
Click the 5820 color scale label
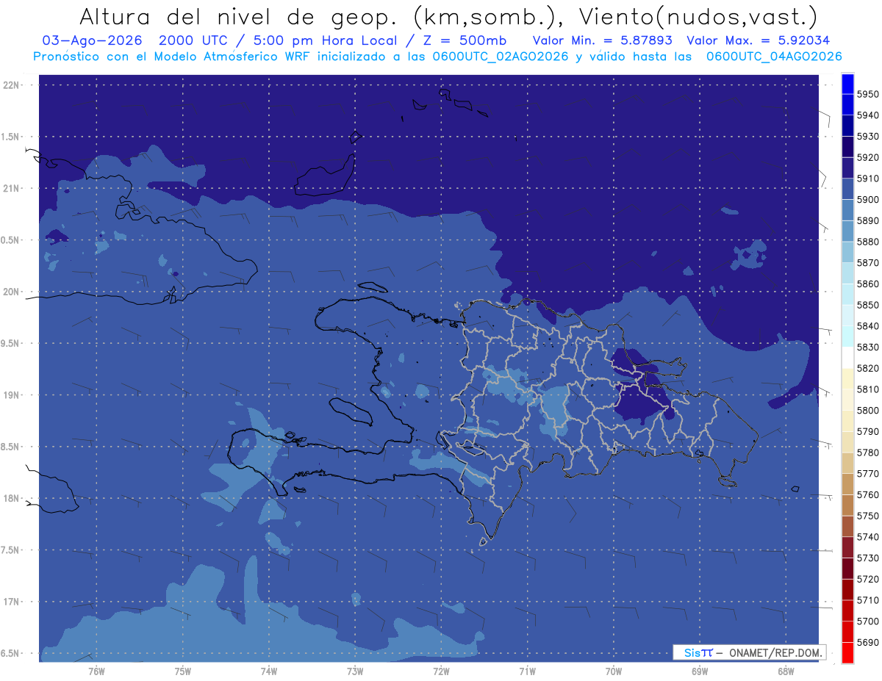pyautogui.click(x=867, y=368)
